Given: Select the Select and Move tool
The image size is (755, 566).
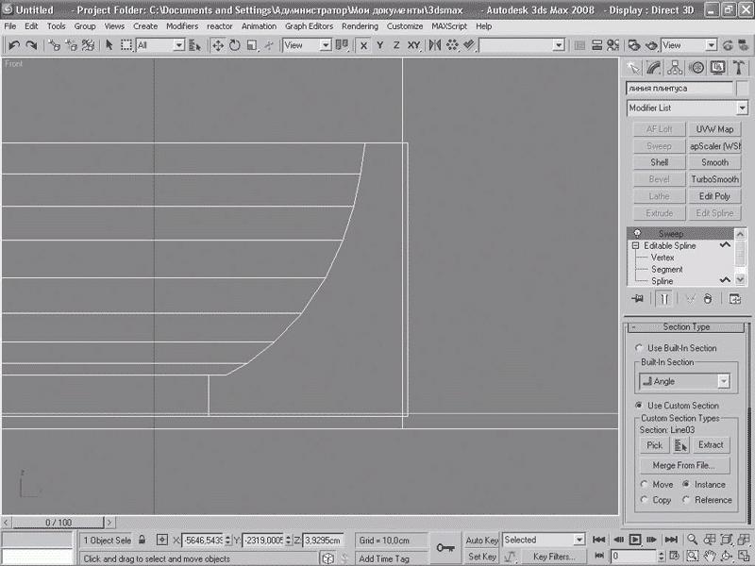Looking at the screenshot, I should pyautogui.click(x=217, y=45).
